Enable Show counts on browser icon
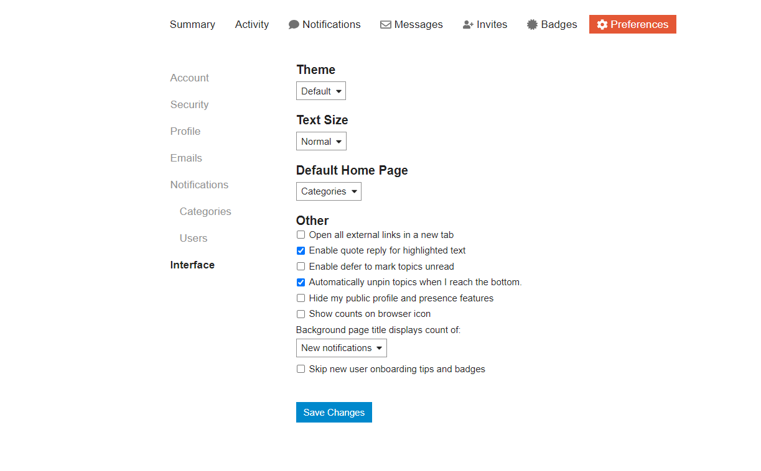Screen dimensions: 761x471 [301, 314]
